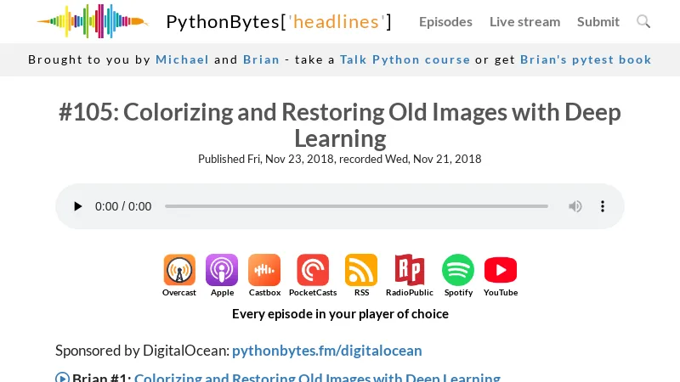Screen dimensions: 680x382
Task: Open the PocketCasts icon
Action: [x=313, y=271]
